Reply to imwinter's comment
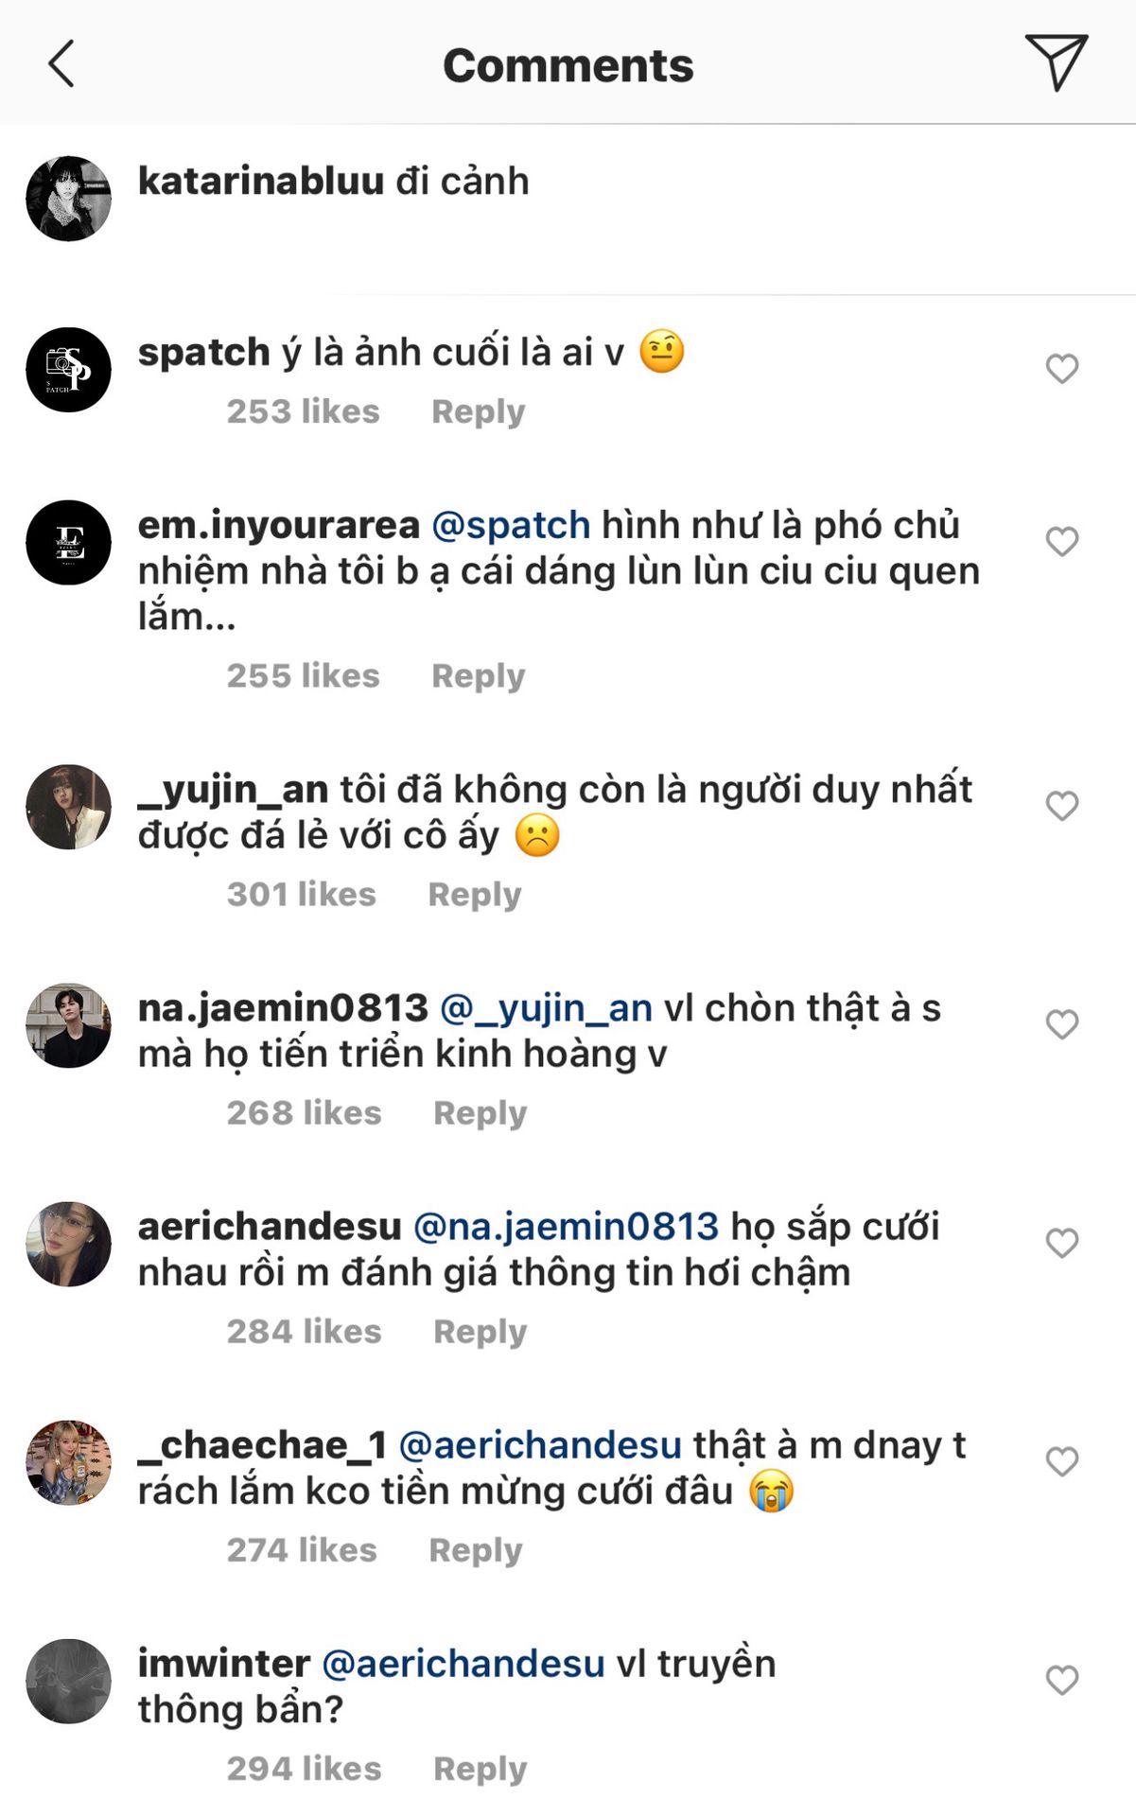 [480, 1768]
